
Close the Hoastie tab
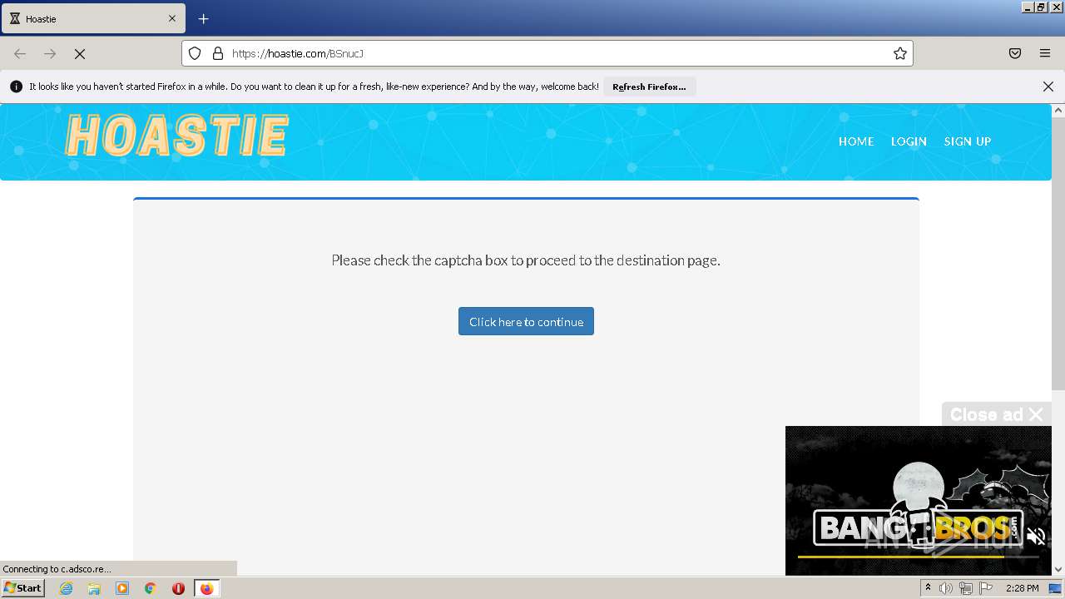172,18
